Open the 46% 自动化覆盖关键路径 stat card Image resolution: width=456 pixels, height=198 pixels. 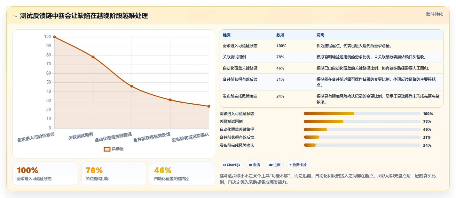tap(182, 173)
